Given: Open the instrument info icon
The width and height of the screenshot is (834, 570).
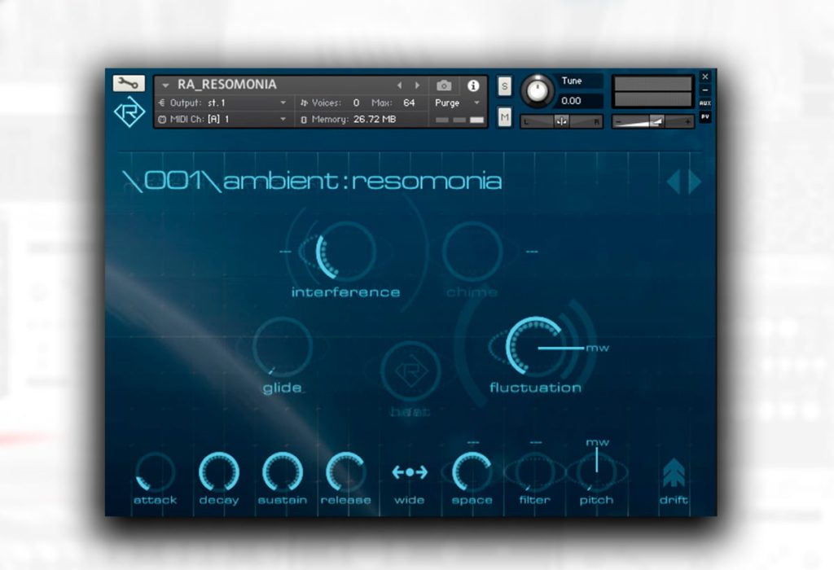Looking at the screenshot, I should click(473, 85).
